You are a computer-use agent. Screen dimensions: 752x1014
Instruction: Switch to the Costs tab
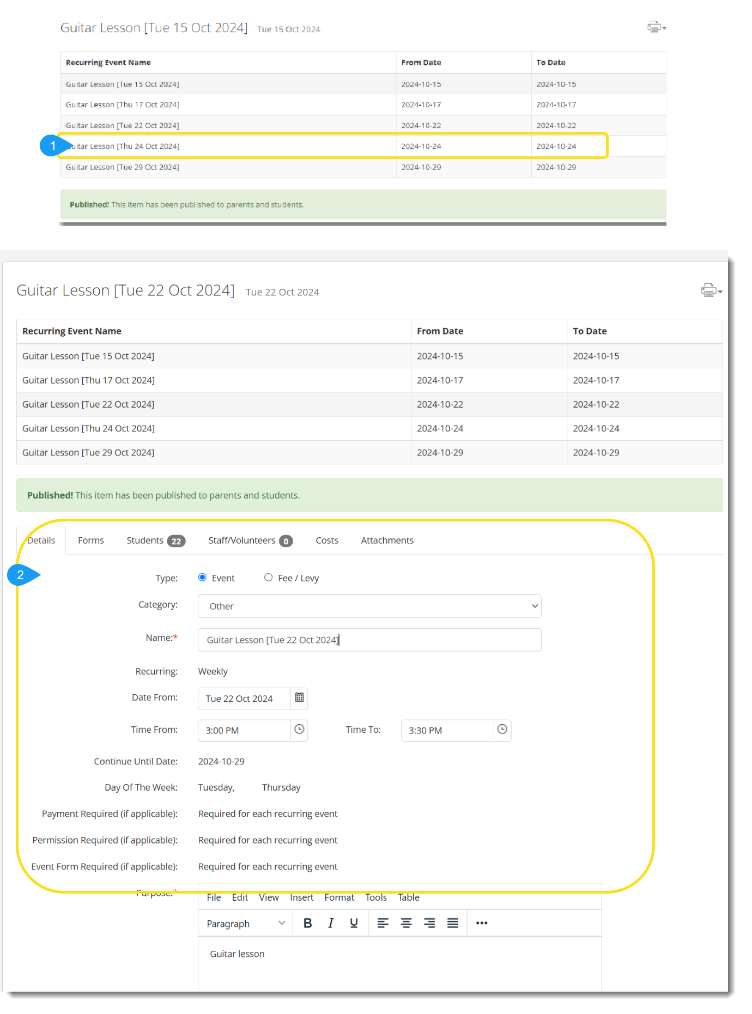tap(327, 540)
